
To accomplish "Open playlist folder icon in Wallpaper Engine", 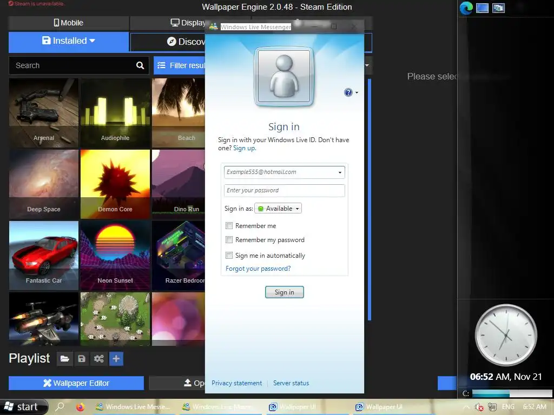I will point(65,359).
